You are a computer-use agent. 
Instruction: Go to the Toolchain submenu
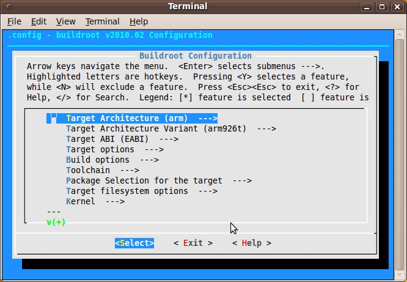pyautogui.click(x=102, y=171)
